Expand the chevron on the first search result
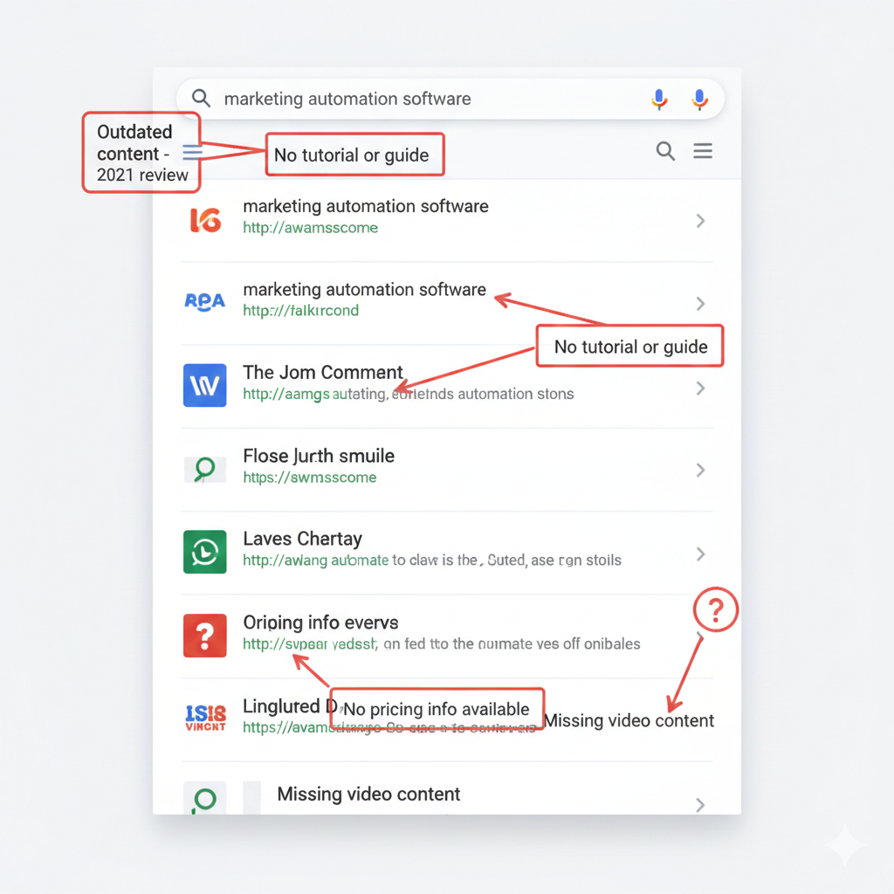Viewport: 894px width, 894px height. 700,221
